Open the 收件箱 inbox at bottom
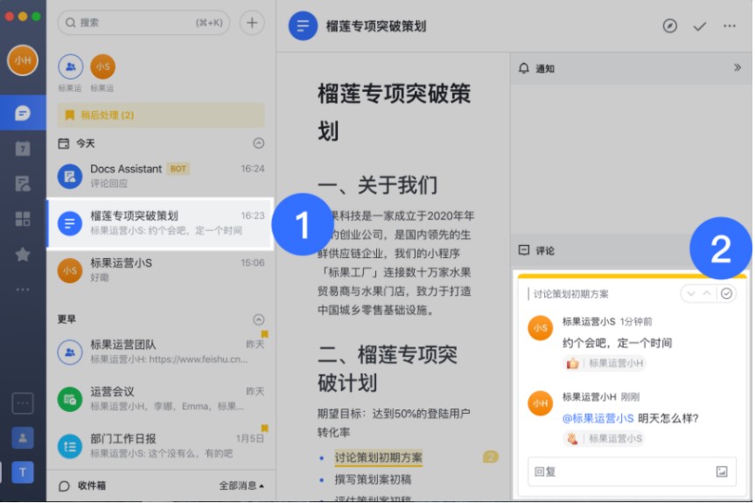Image resolution: width=755 pixels, height=503 pixels. point(82,486)
